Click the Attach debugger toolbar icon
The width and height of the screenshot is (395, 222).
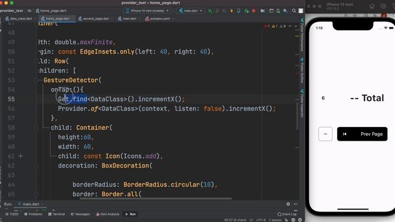point(247,11)
